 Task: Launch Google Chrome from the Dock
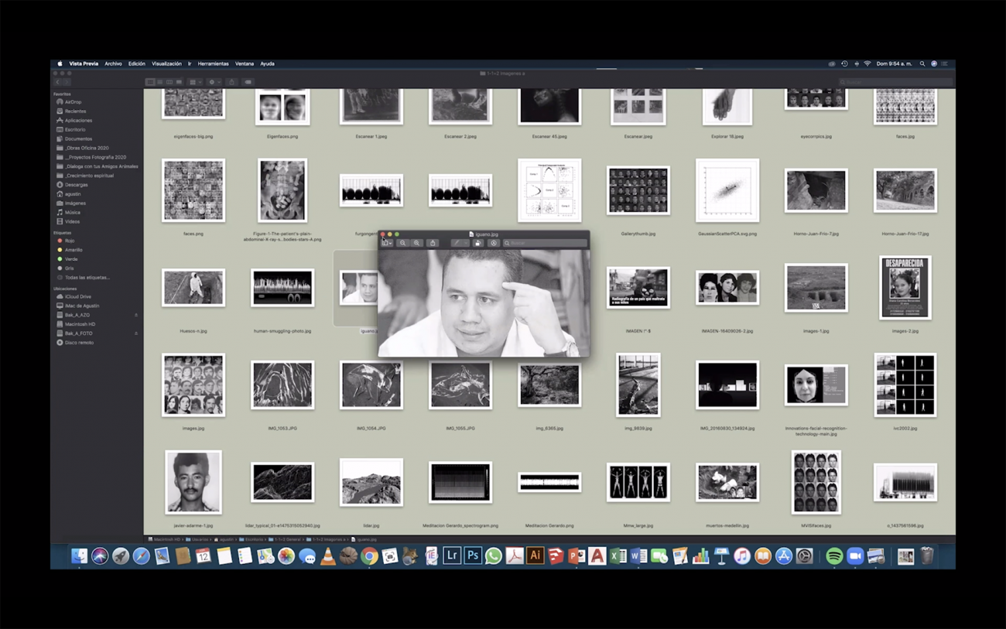[369, 556]
